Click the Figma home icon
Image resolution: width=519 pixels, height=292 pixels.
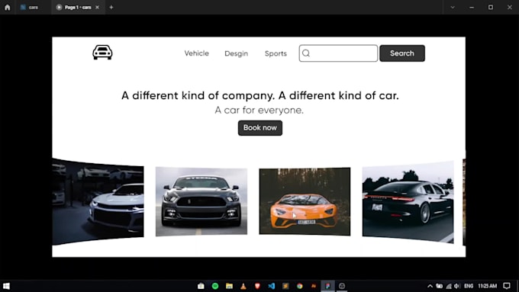tap(8, 8)
